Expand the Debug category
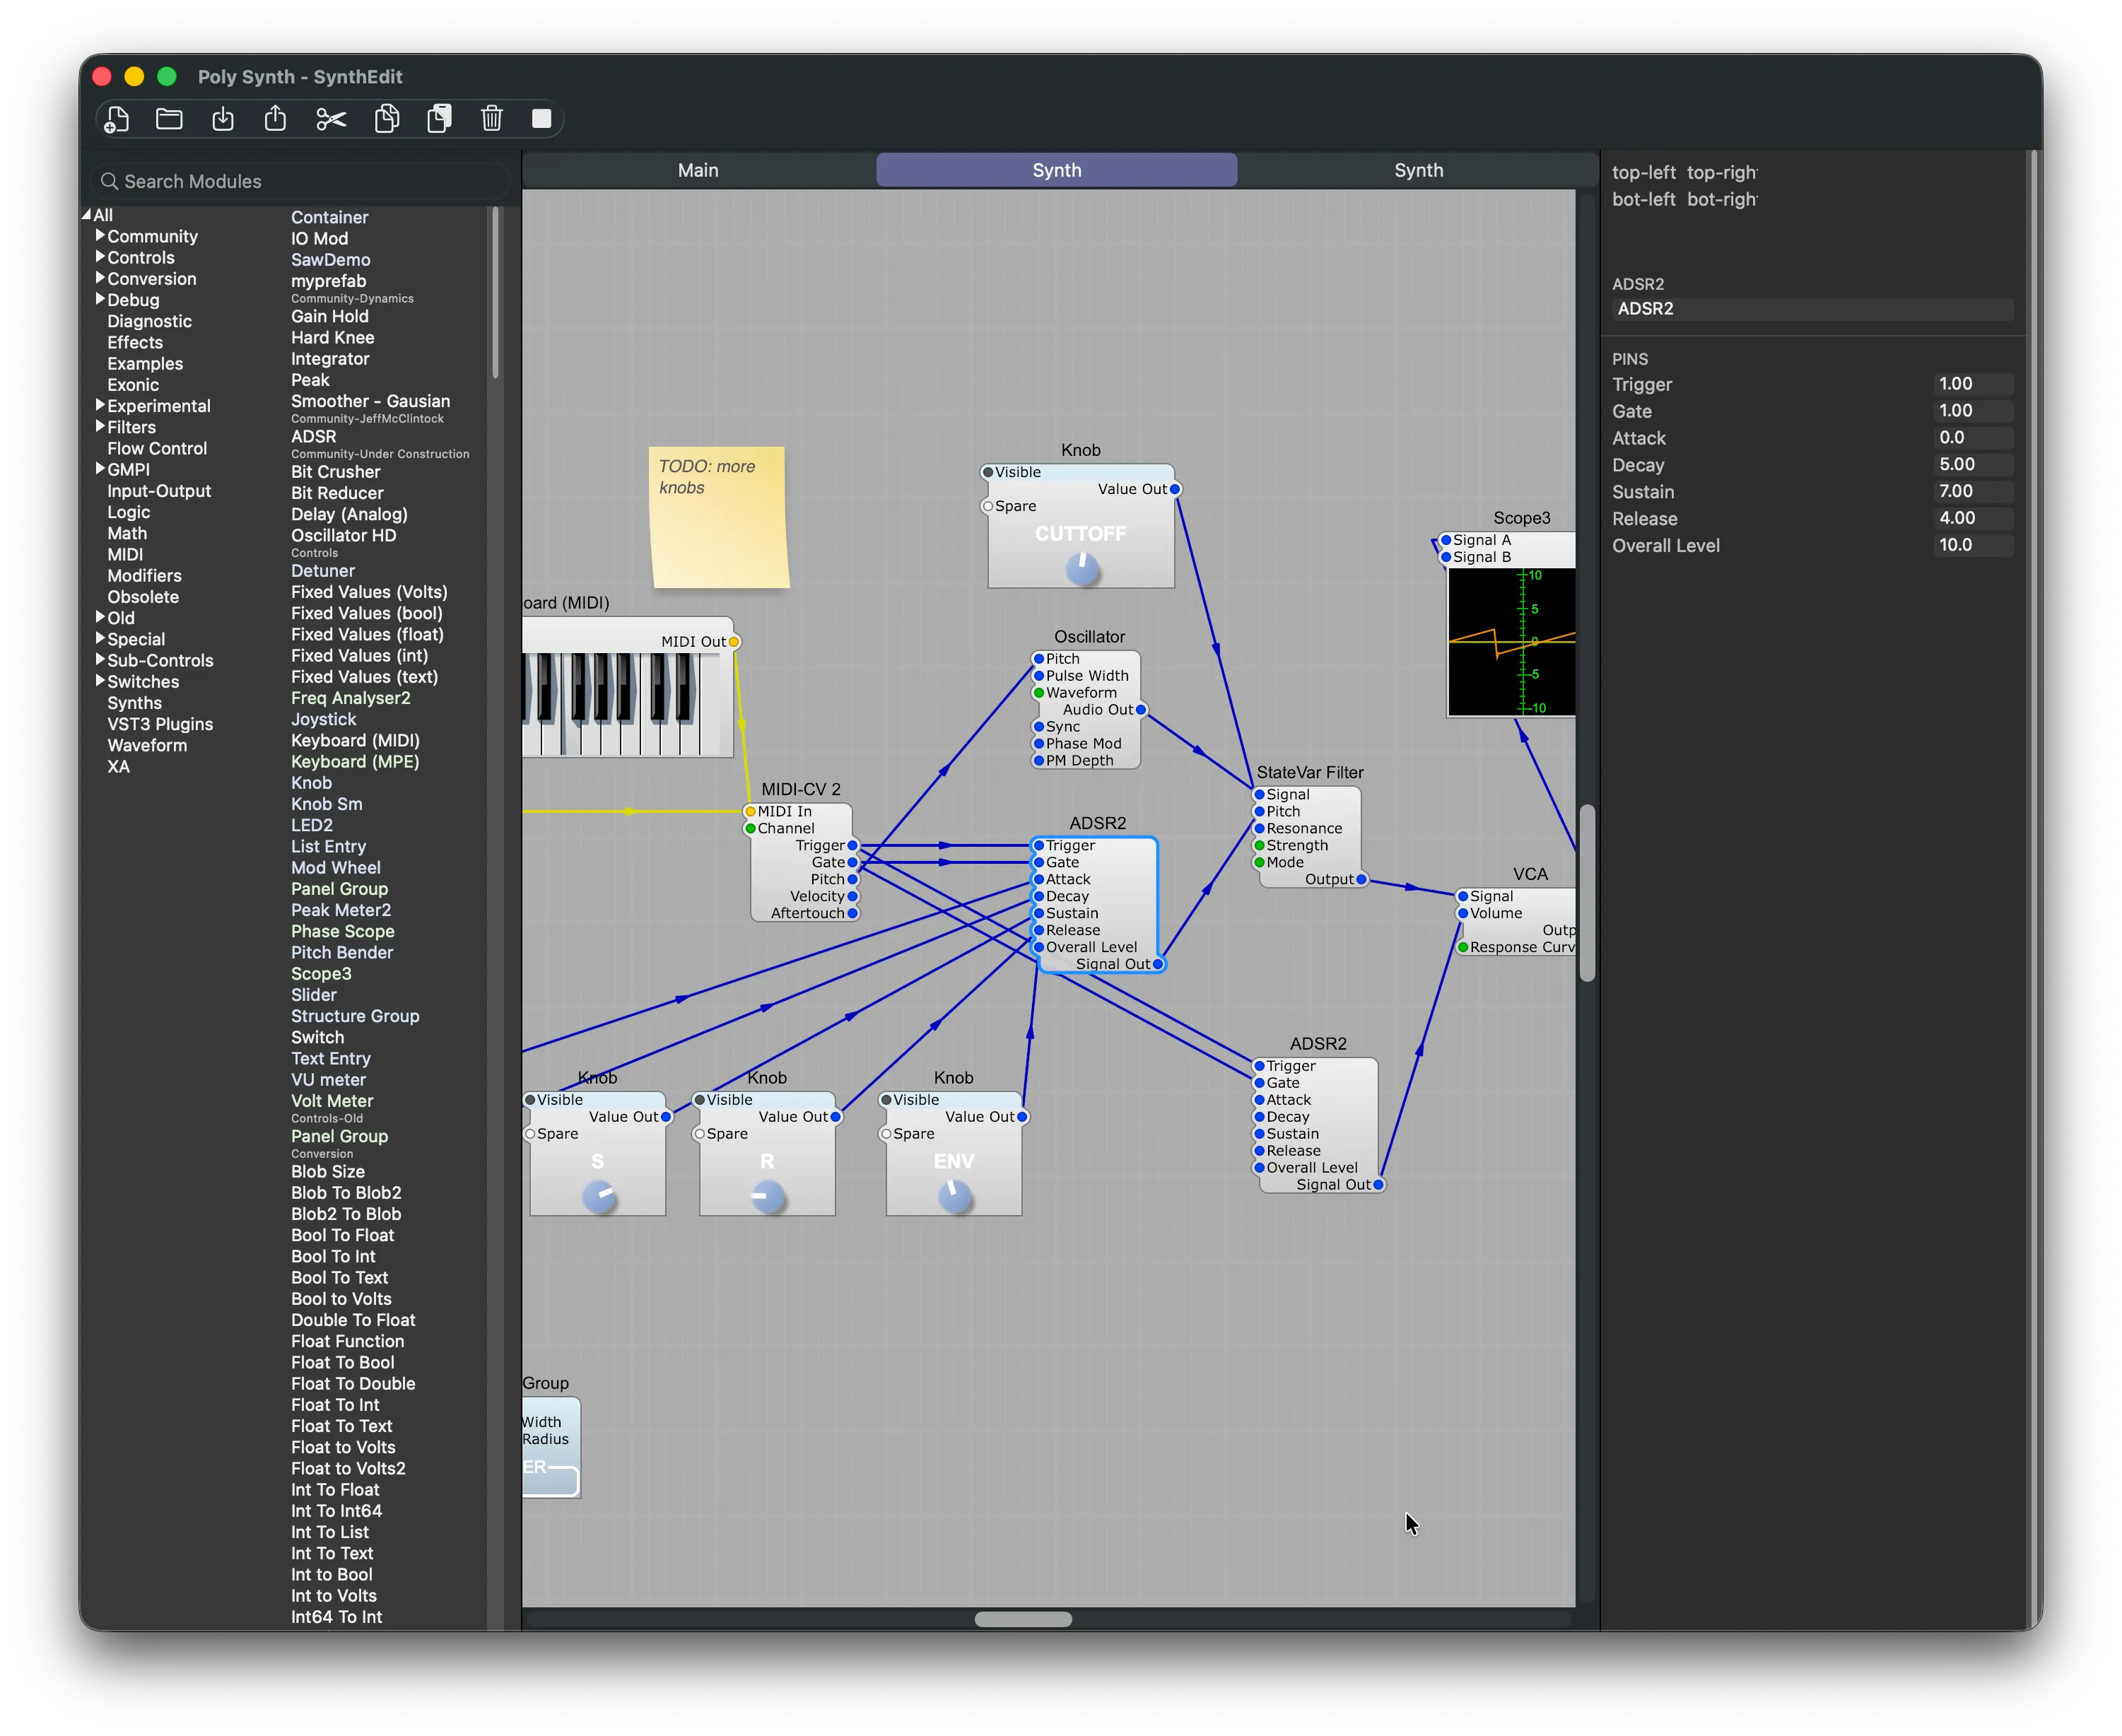Image resolution: width=2122 pixels, height=1736 pixels. click(x=100, y=299)
